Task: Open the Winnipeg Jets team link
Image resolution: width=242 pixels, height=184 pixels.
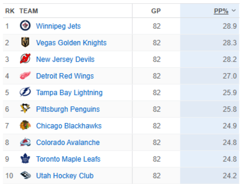Action: (x=58, y=26)
